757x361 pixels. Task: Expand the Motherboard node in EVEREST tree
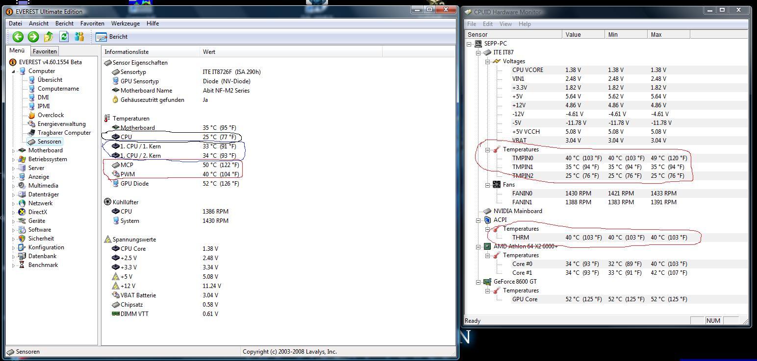[14, 150]
